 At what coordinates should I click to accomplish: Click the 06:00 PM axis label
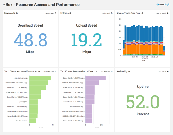[x=135, y=57]
